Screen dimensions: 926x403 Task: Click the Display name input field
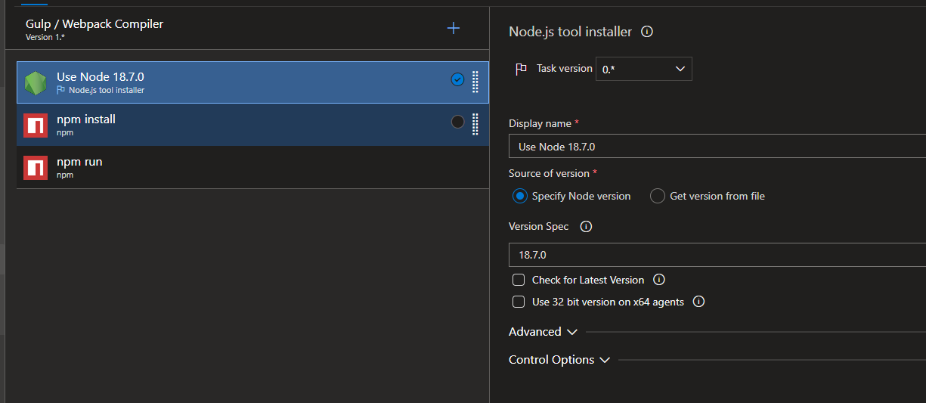pos(717,147)
